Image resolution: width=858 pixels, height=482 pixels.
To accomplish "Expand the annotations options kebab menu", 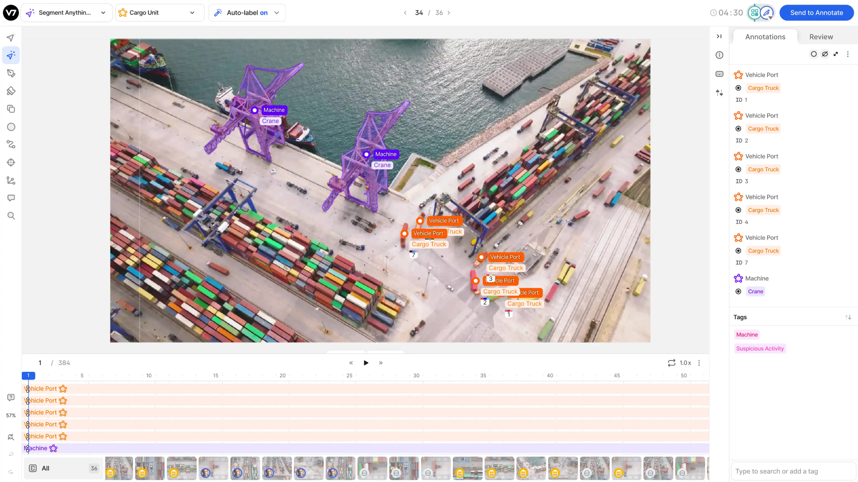I will point(848,54).
